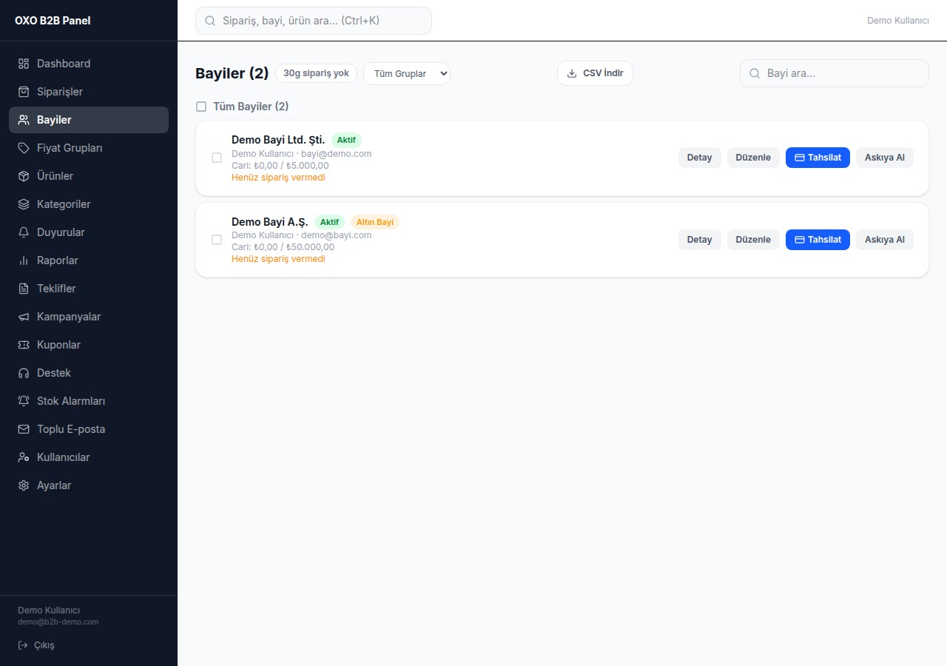Select the Demo Bayi Ltd. Şti. checkbox

click(217, 158)
